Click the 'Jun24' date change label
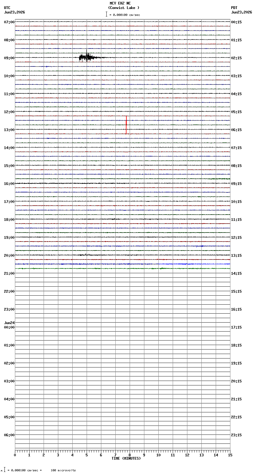Screen dimensions: 254x474 click(x=9, y=323)
